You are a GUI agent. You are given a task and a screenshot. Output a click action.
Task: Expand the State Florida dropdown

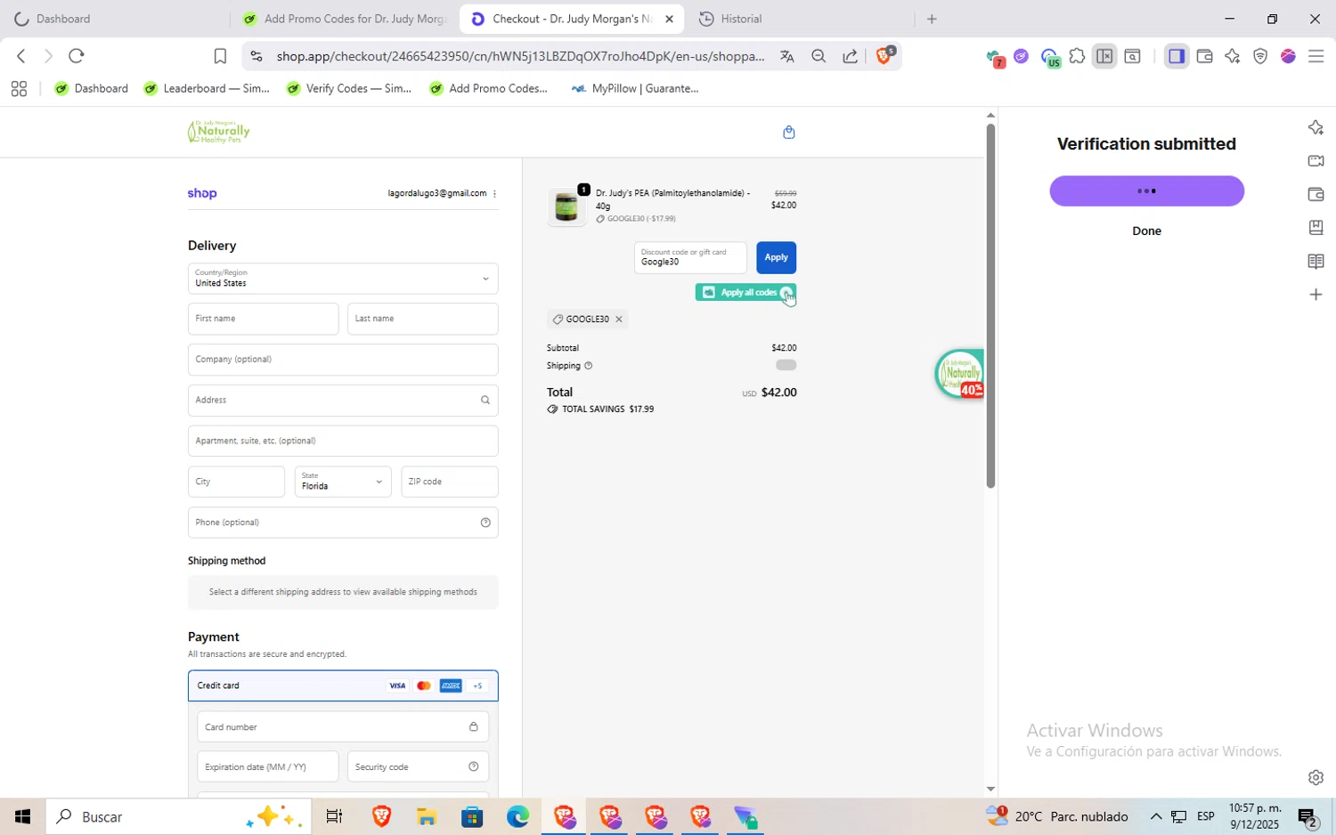343,482
